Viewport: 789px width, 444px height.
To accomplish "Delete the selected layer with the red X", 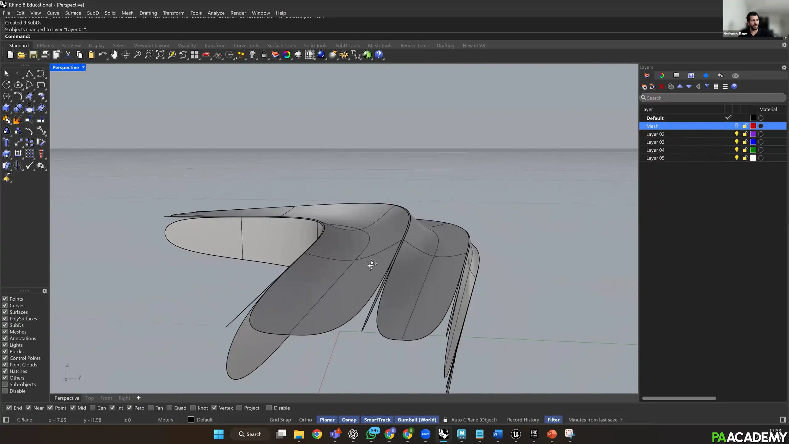I will point(662,87).
